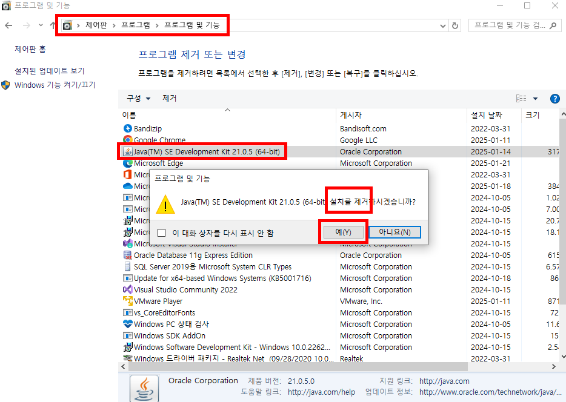This screenshot has width=566, height=402.
Task: Select the Oracle Database 11g Express Edition row
Action: click(x=339, y=255)
